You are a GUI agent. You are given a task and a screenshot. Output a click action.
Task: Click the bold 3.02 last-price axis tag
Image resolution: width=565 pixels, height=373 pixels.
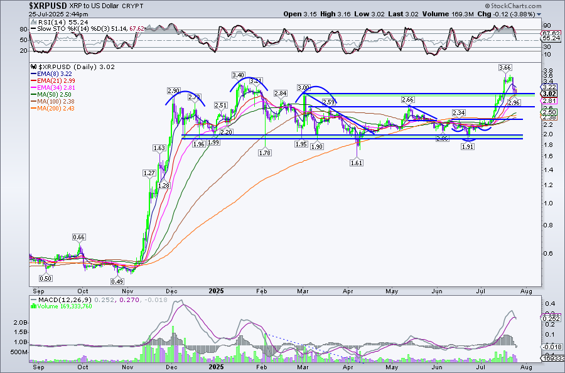point(549,94)
